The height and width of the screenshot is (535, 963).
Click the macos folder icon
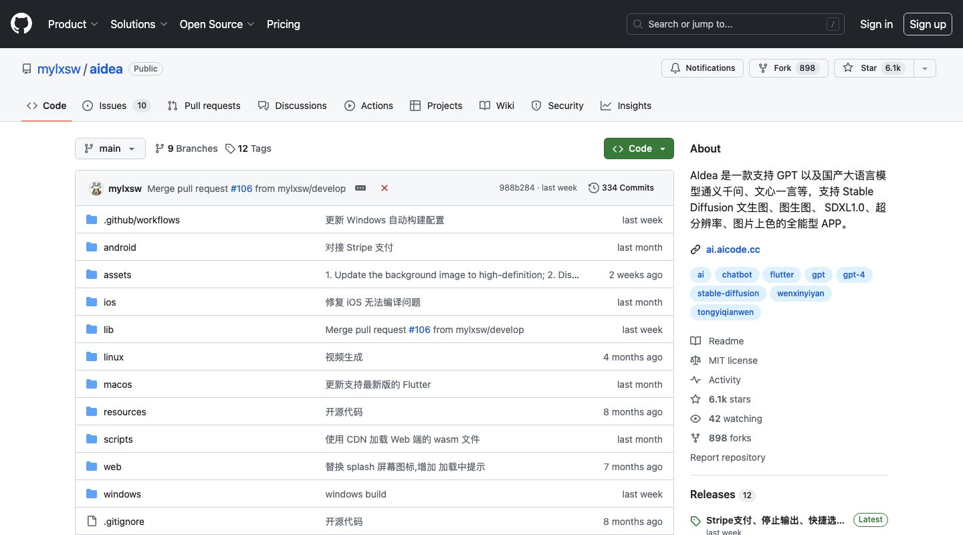click(x=92, y=385)
